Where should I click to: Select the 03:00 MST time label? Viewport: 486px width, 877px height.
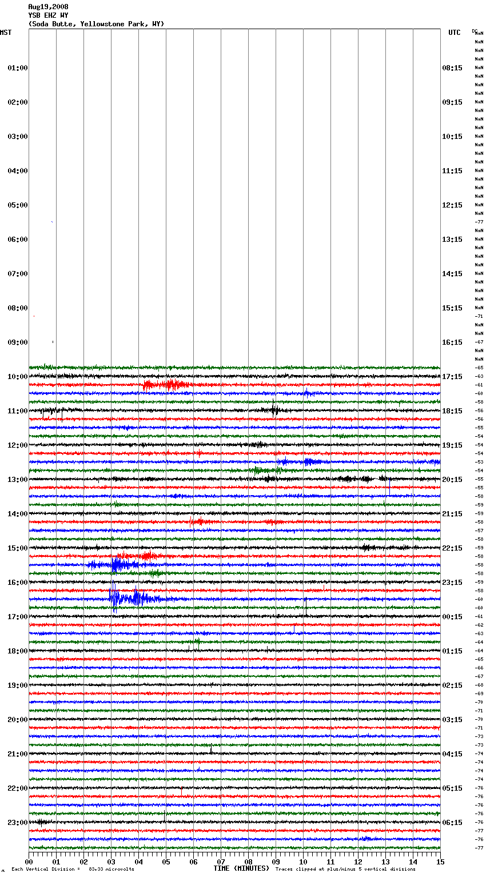click(x=18, y=137)
